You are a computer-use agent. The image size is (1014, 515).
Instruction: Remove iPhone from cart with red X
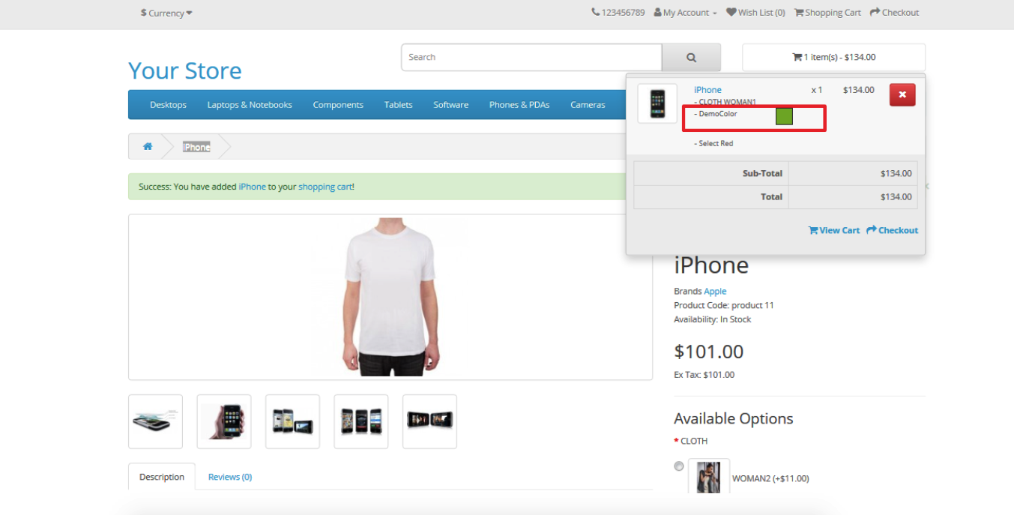pos(902,95)
